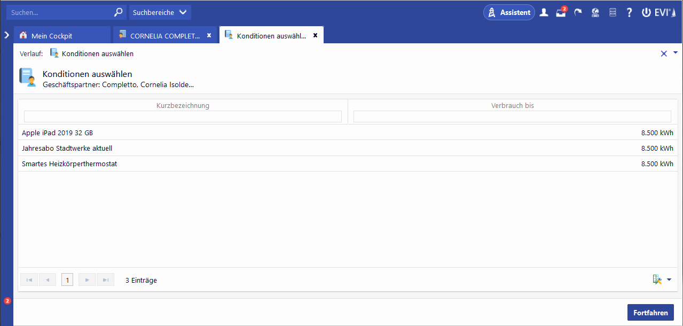Click the search magnifier icon
Screen dimensions: 683x326
tap(119, 12)
